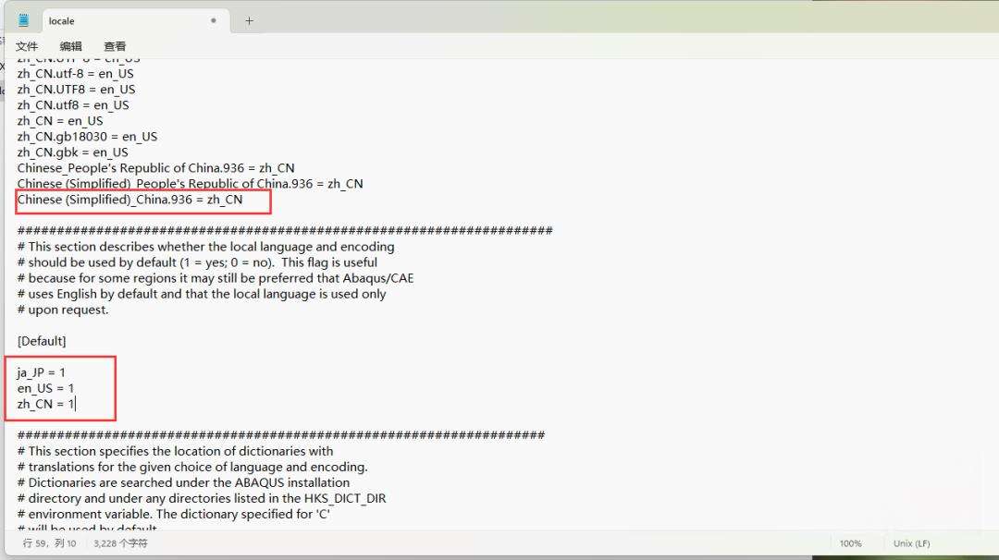Screen dimensions: 999x560
Task: Click the Notepad app icon in title bar
Action: click(23, 20)
